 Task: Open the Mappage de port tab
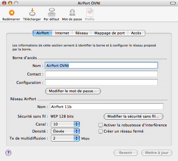click(109, 33)
